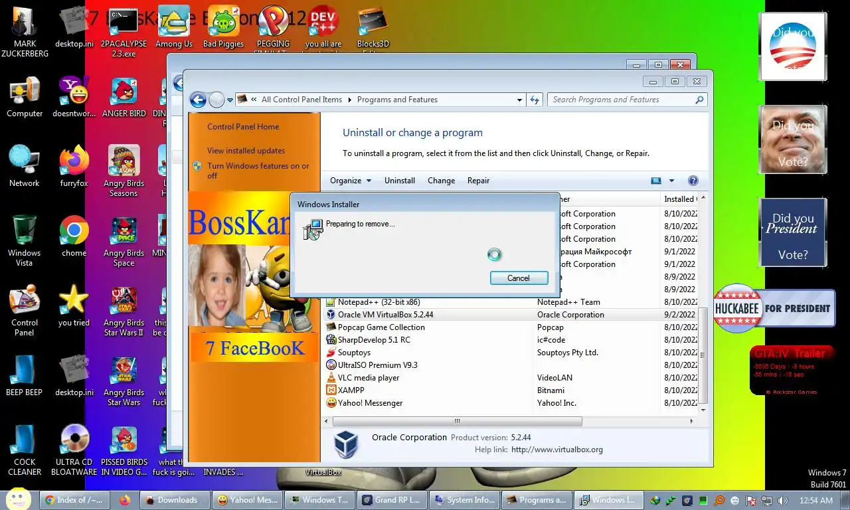Screen dimensions: 850x510
Task: Expand the view options dropdown arrow
Action: coord(671,181)
